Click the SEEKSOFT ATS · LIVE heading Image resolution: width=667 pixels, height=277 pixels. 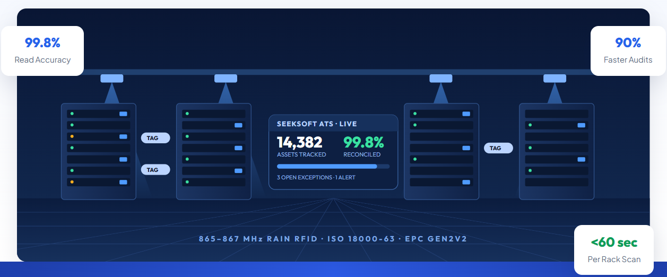pyautogui.click(x=317, y=124)
